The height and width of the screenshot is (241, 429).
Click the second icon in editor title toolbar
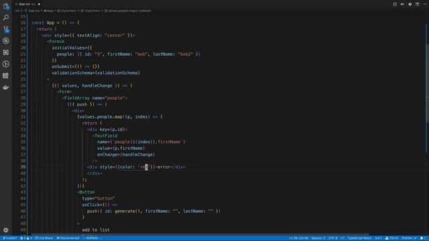pyautogui.click(x=402, y=4)
